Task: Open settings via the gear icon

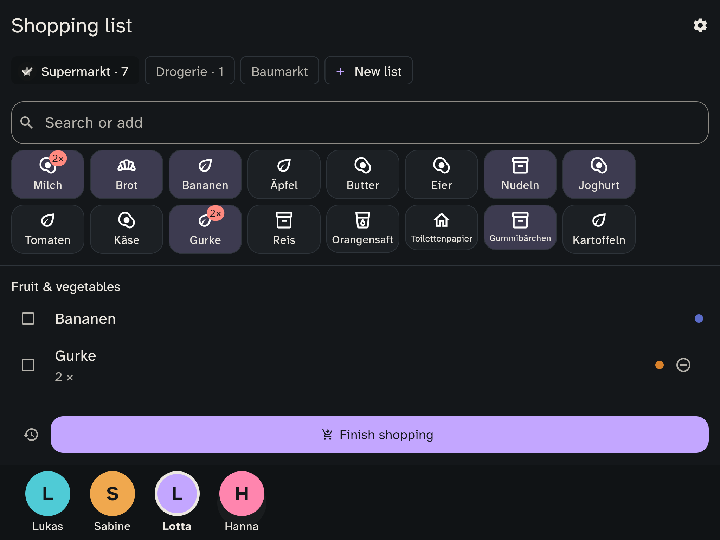Action: (x=700, y=25)
